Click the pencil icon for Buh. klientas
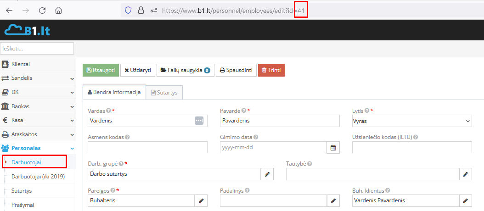 pos(466,200)
